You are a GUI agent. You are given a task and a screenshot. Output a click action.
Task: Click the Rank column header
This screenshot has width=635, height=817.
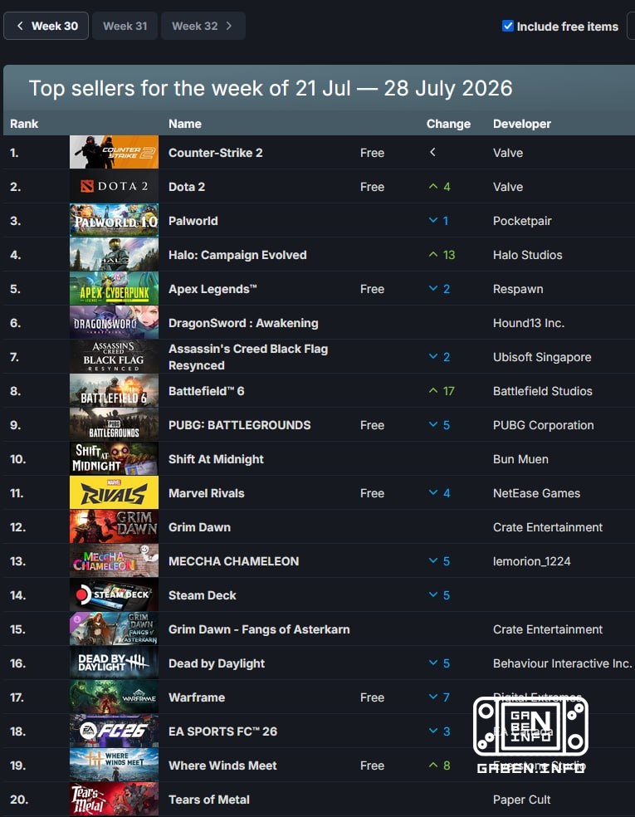point(24,124)
